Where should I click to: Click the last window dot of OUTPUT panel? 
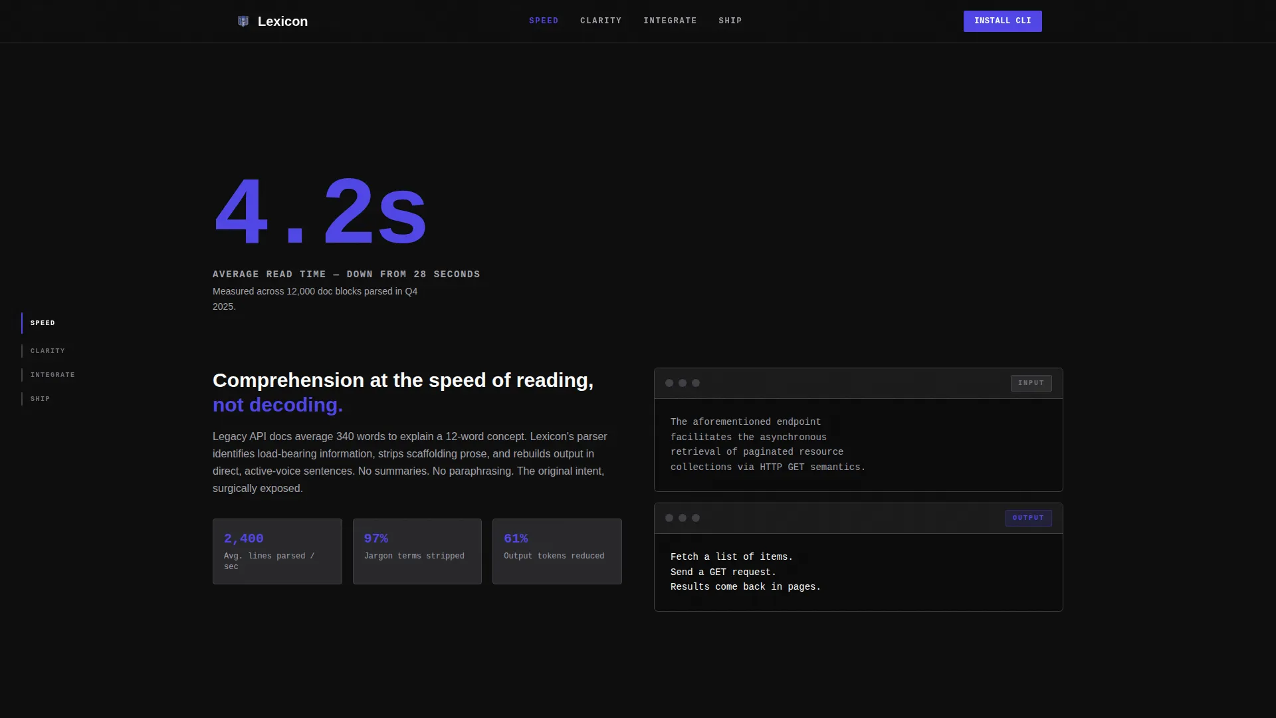pos(696,518)
